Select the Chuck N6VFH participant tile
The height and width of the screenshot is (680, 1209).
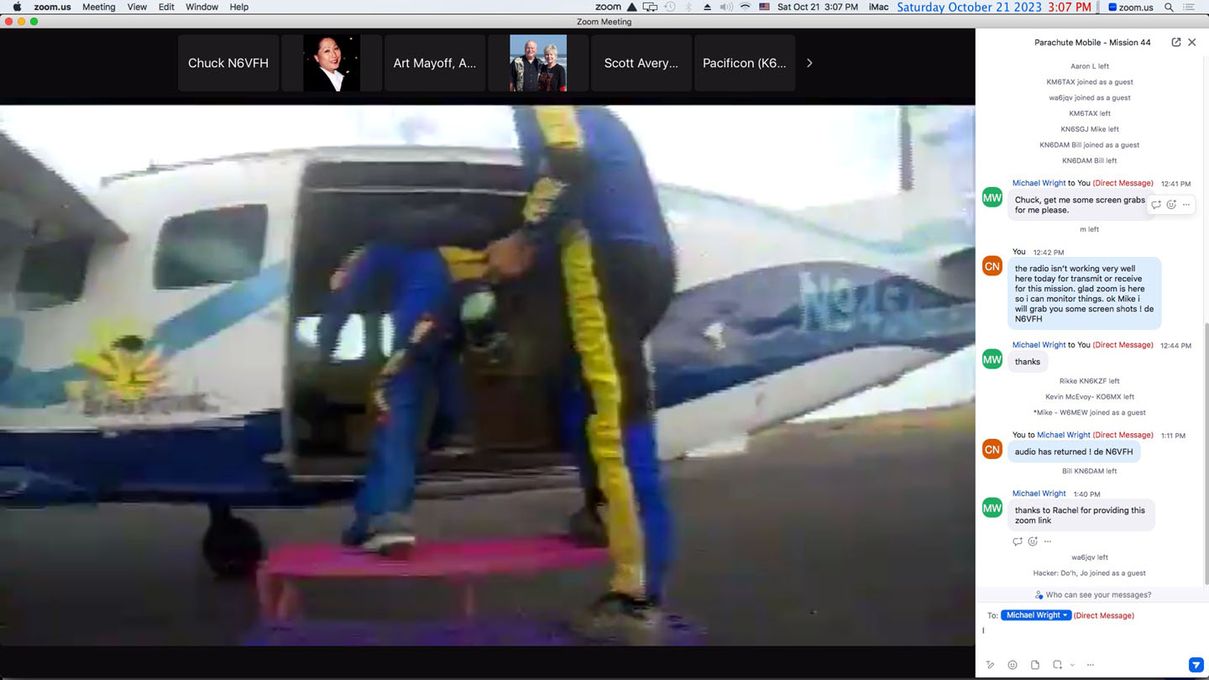coord(228,63)
